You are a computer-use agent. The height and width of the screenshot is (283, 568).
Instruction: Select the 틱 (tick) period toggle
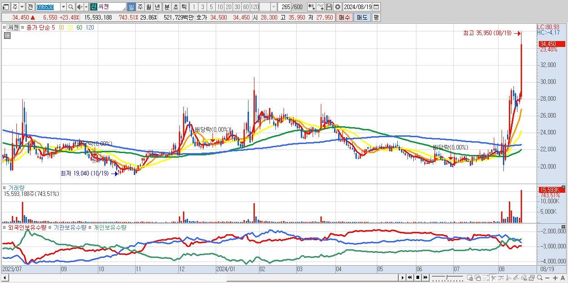click(183, 7)
